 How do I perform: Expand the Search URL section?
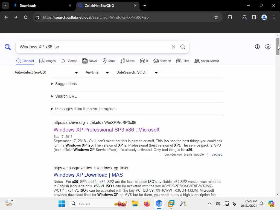click(x=64, y=96)
